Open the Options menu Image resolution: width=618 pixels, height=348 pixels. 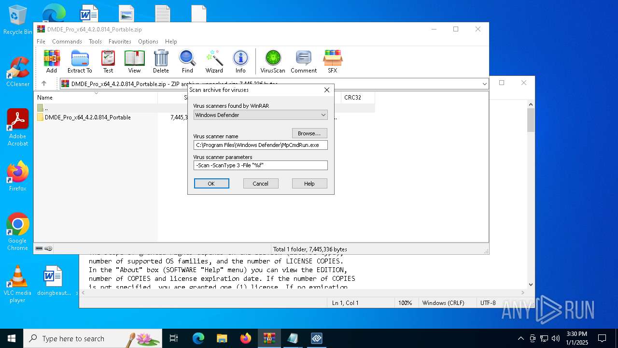click(x=148, y=42)
